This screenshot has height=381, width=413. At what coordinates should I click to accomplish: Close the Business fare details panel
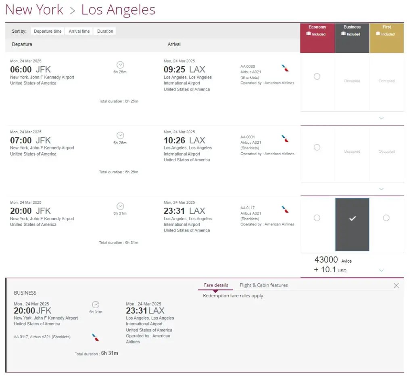396,286
